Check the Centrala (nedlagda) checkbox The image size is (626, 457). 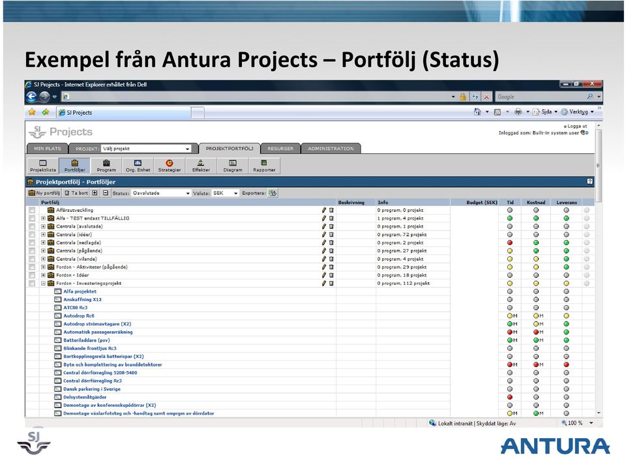coord(32,243)
